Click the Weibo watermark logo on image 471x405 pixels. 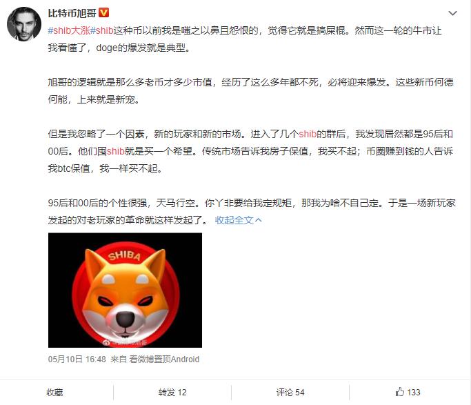(x=106, y=342)
